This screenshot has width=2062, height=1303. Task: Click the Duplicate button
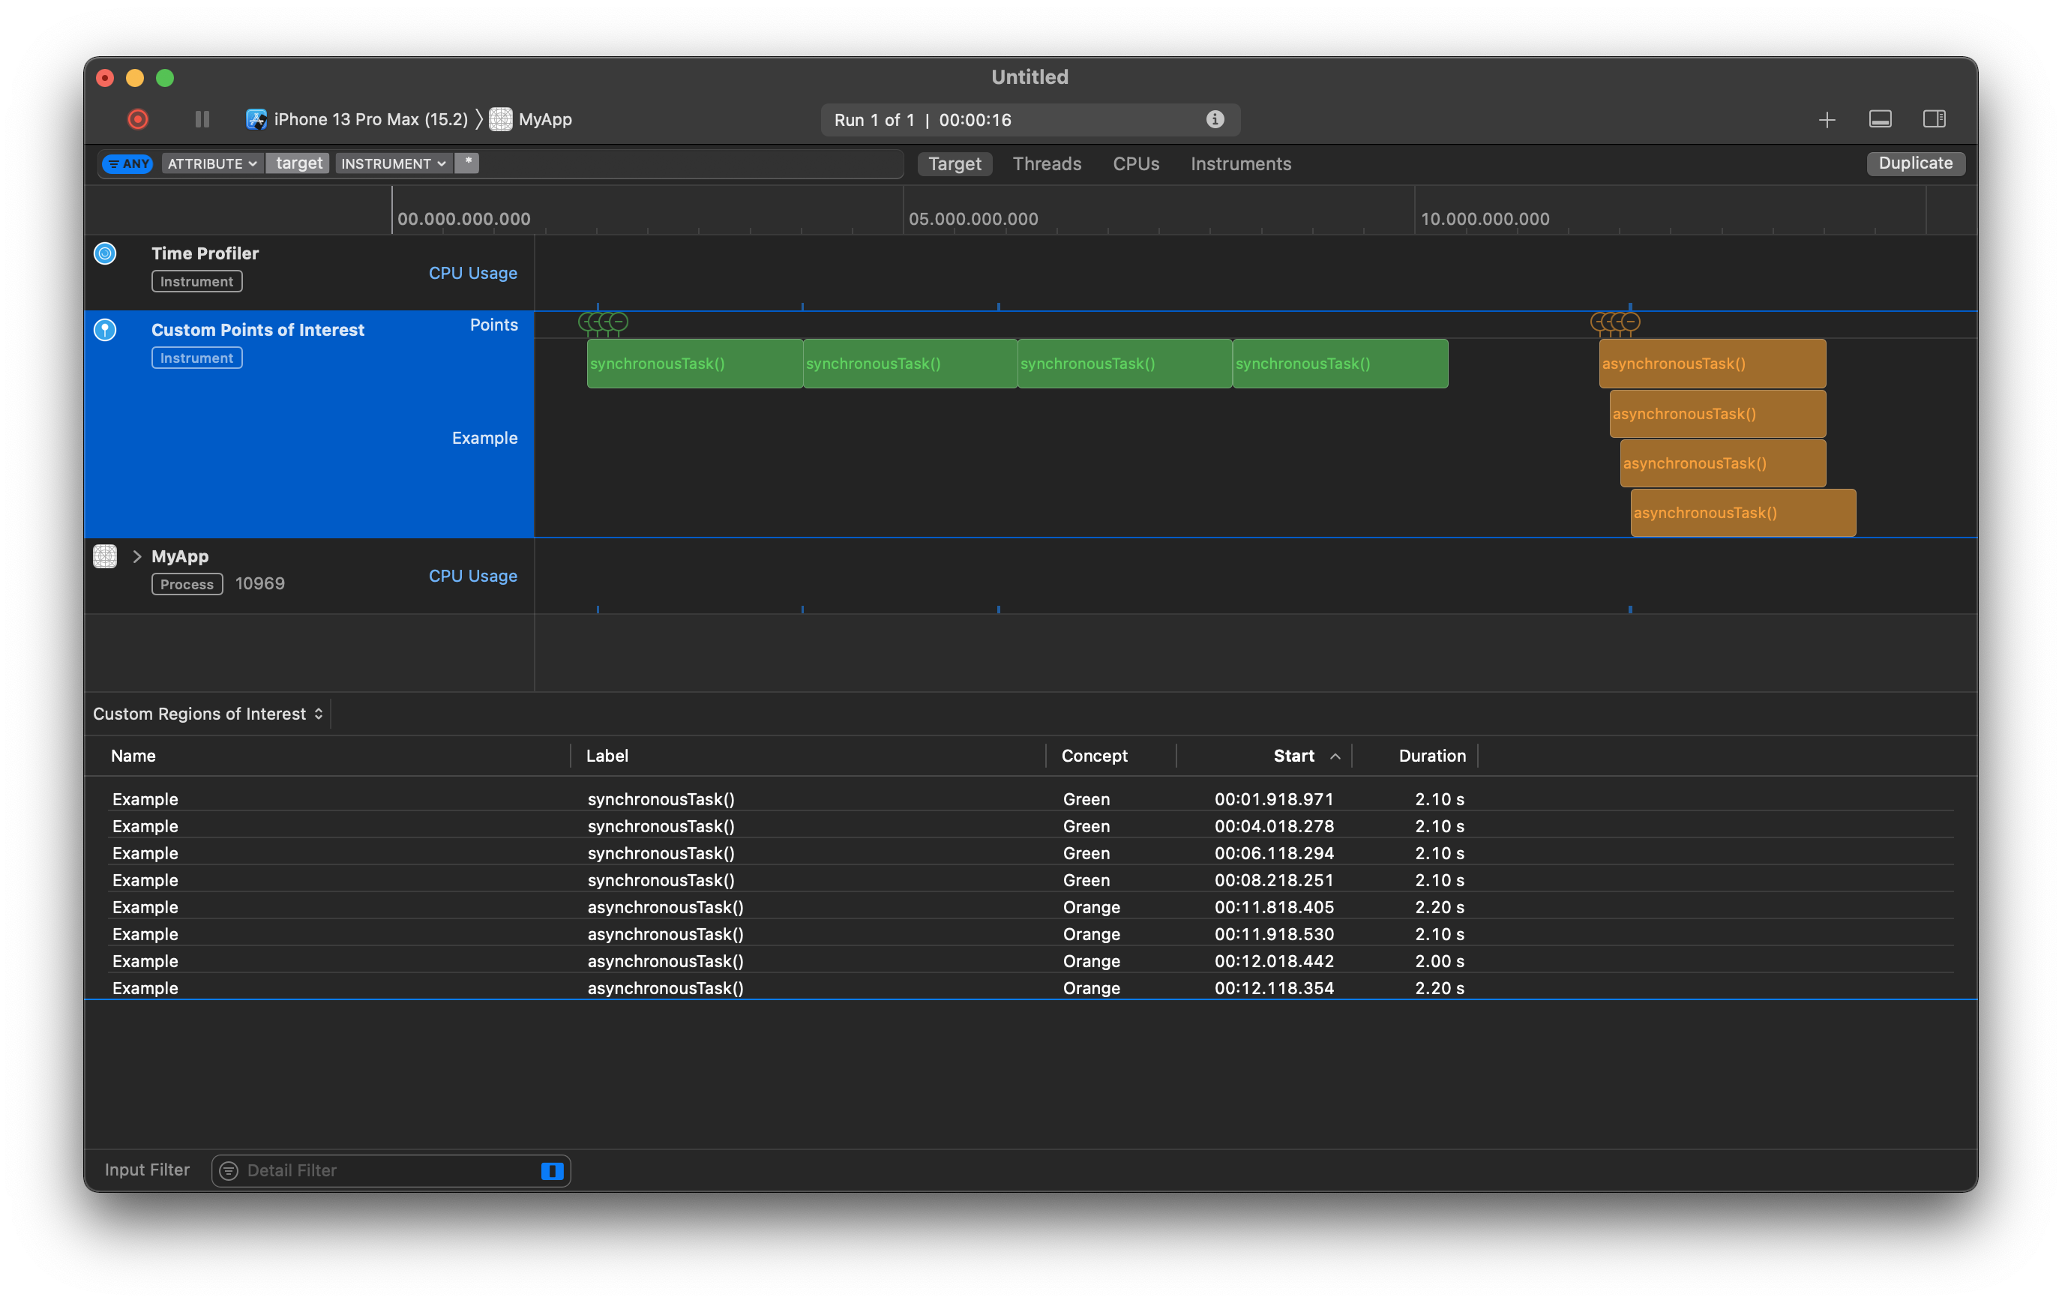click(x=1915, y=163)
